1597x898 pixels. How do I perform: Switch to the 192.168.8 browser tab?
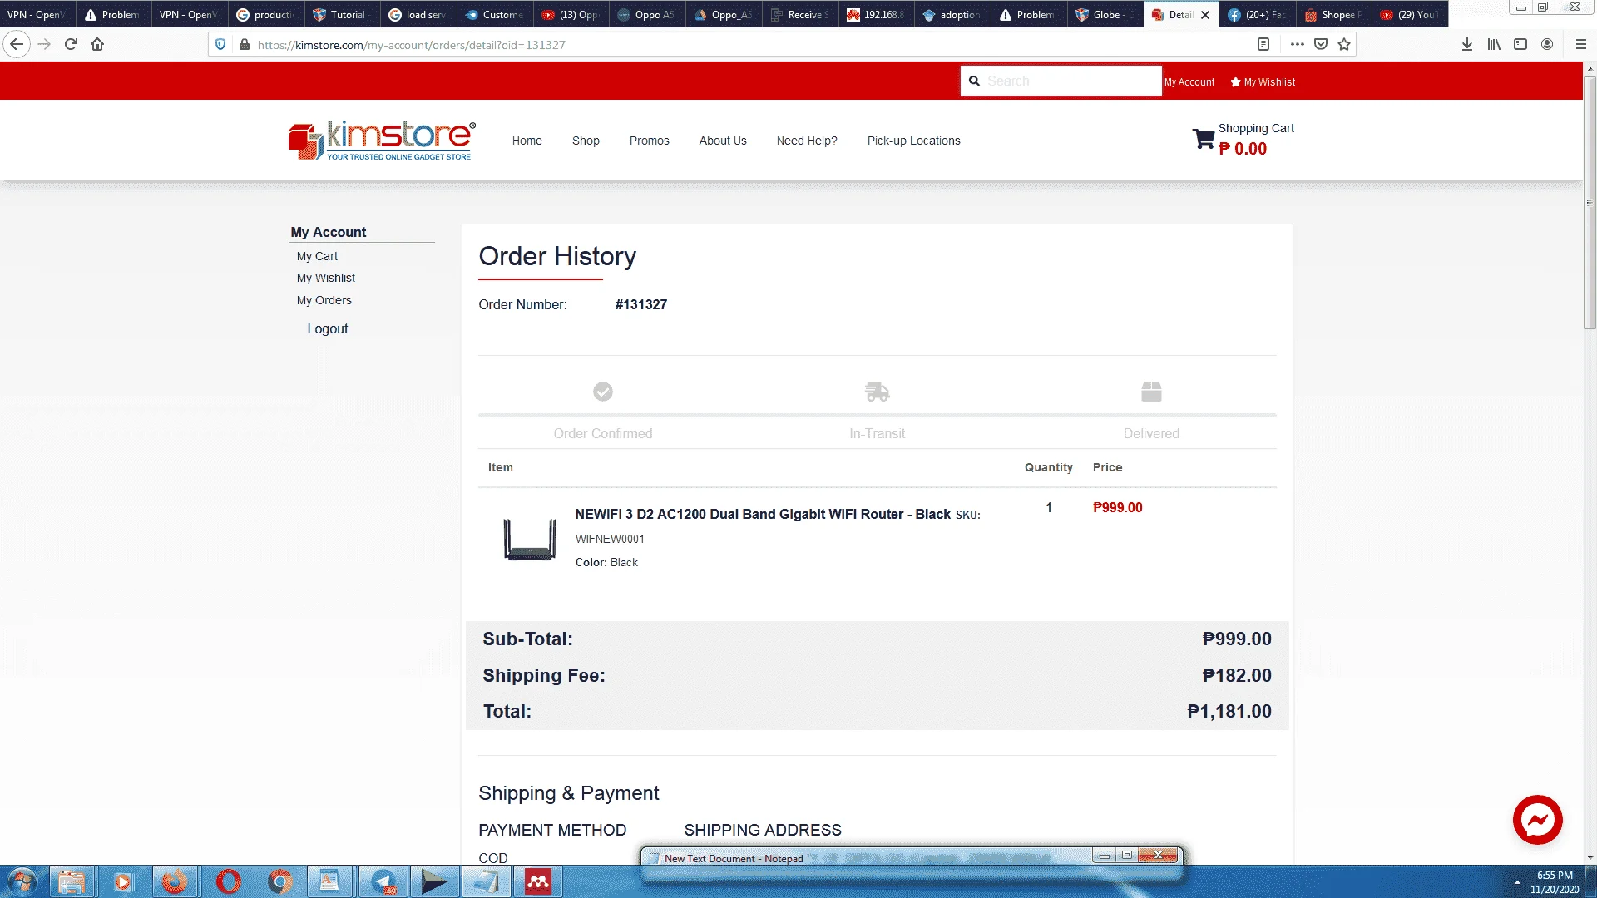tap(875, 14)
